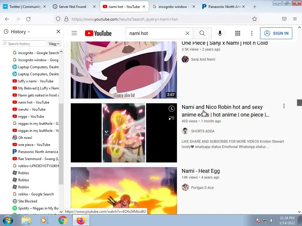Screen dimensions: 302x226
Task: Clear the YouTube search box text
Action: coord(187,33)
